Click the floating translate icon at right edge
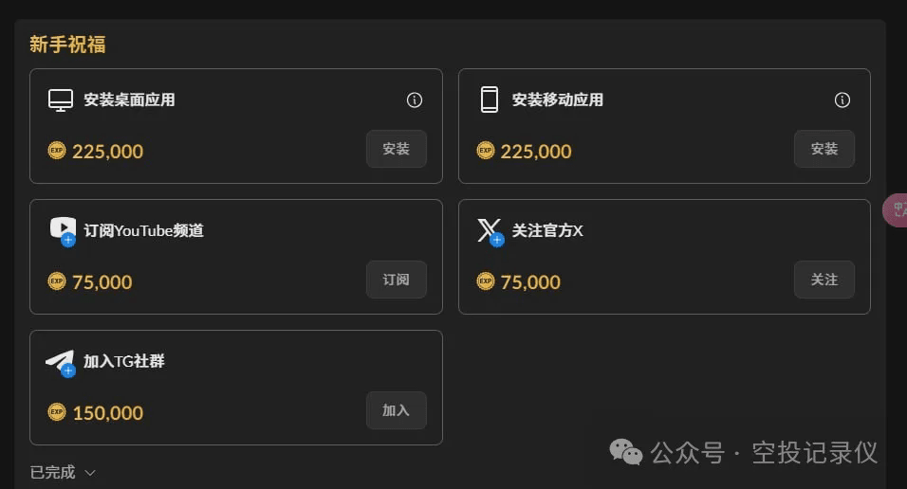The width and height of the screenshot is (907, 489). (x=896, y=209)
